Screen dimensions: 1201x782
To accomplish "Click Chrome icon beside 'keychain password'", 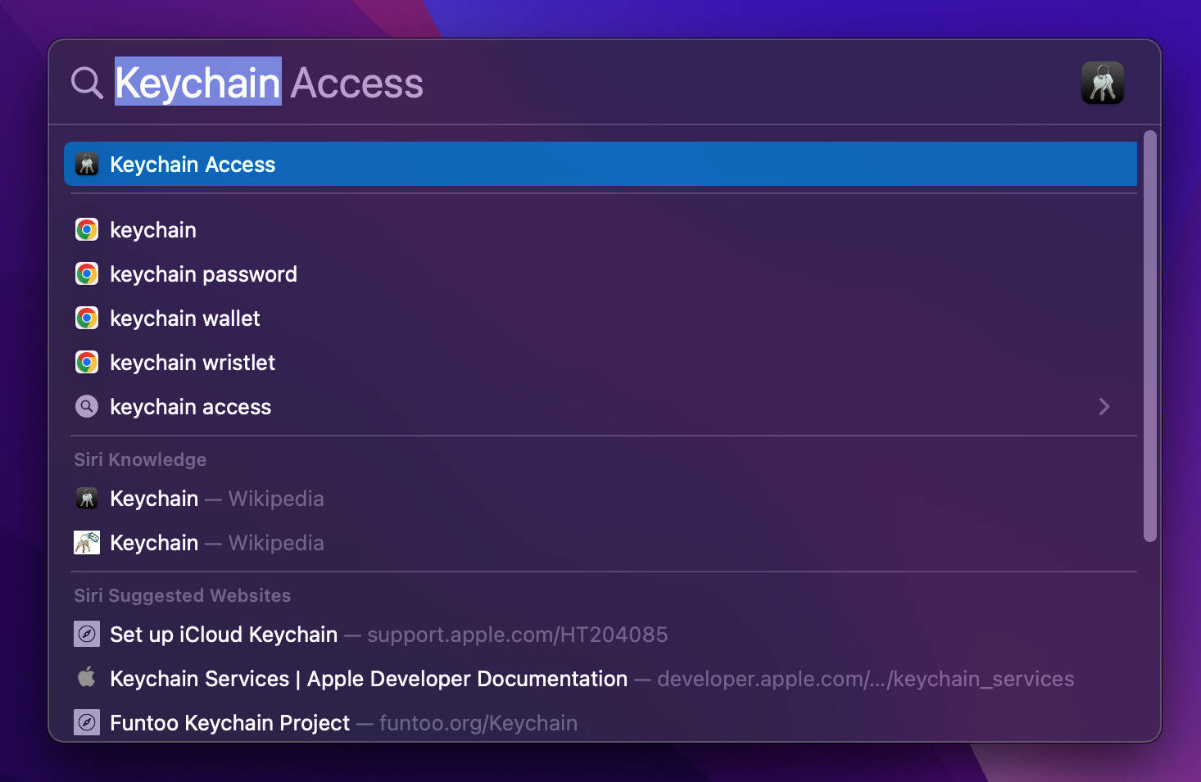I will [87, 274].
